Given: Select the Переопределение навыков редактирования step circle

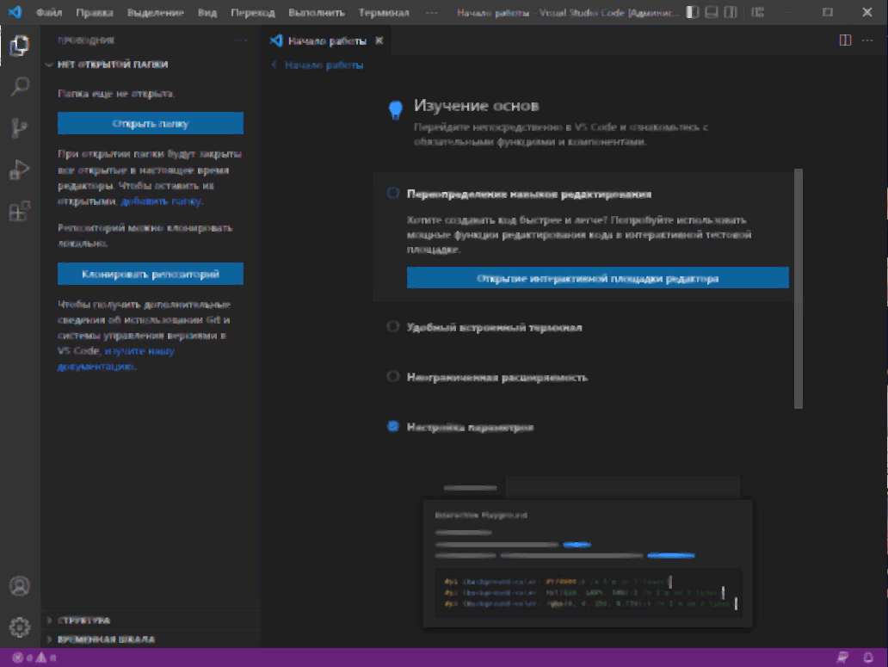Looking at the screenshot, I should (393, 193).
